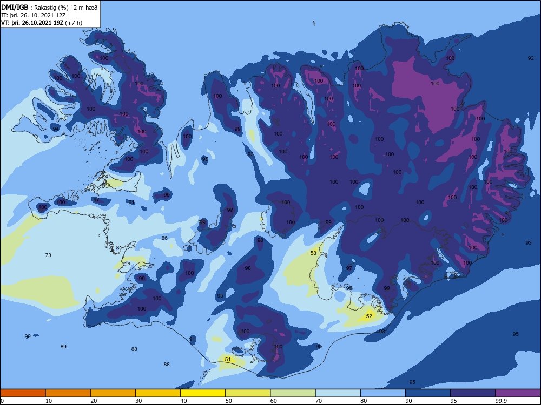Click the humidity value '52' in the yellow area
This screenshot has width=541, height=405.
tap(369, 316)
